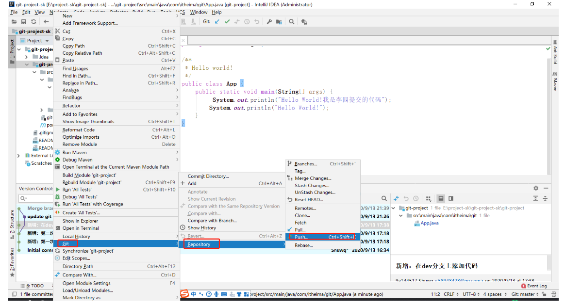
Task: Open Version Control panel gear settings
Action: point(536,188)
